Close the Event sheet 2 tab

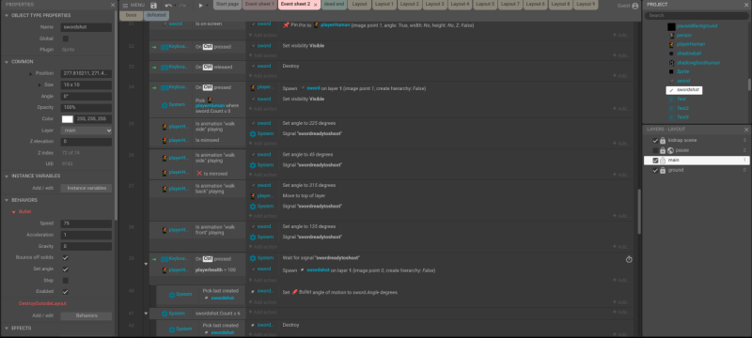(315, 5)
